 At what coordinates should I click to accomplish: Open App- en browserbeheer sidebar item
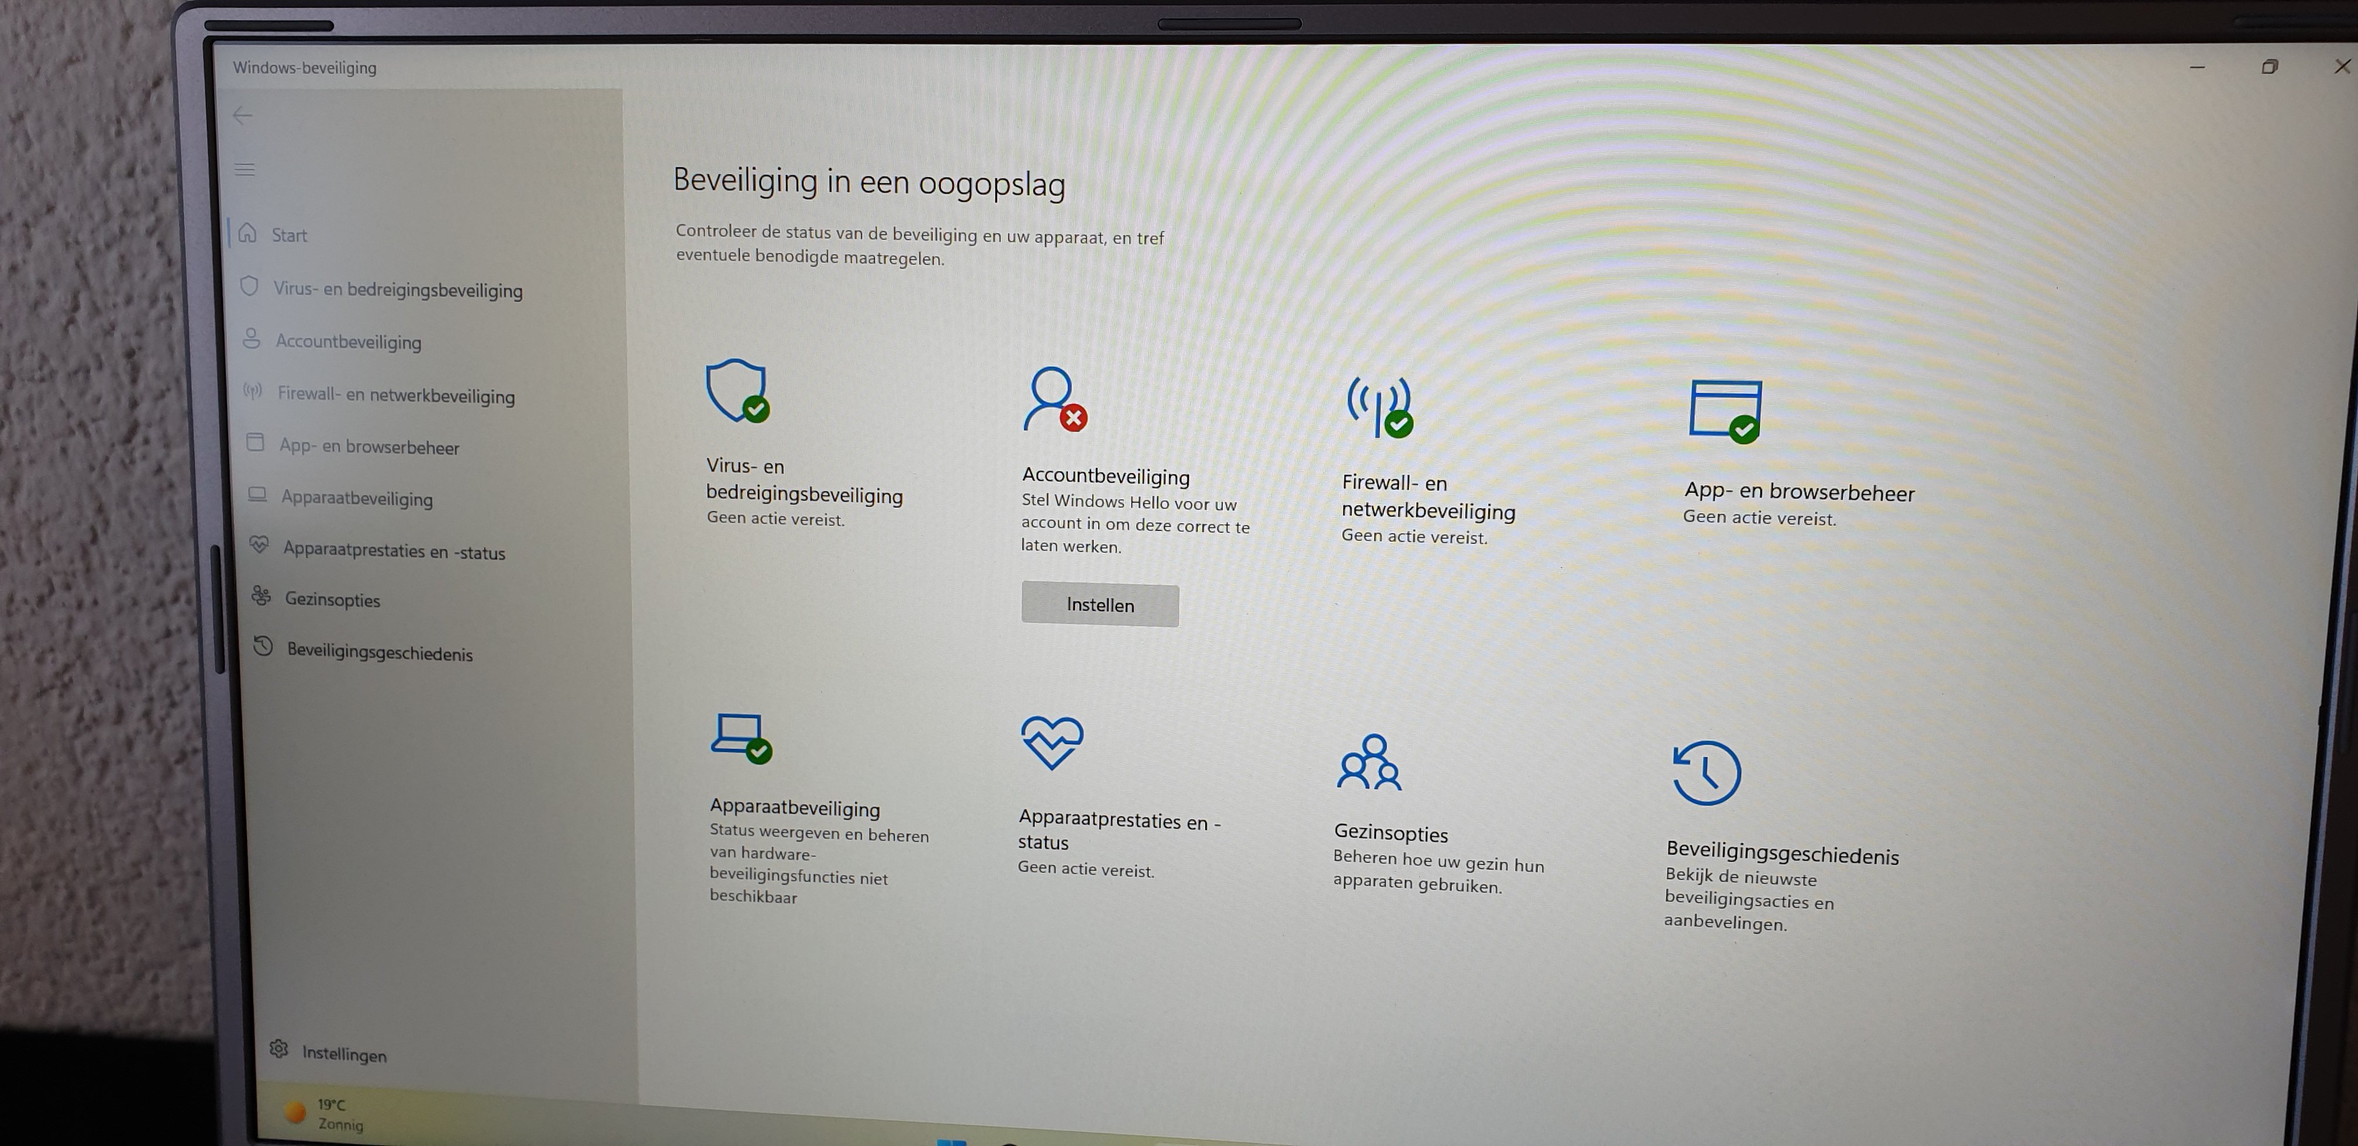pos(369,447)
